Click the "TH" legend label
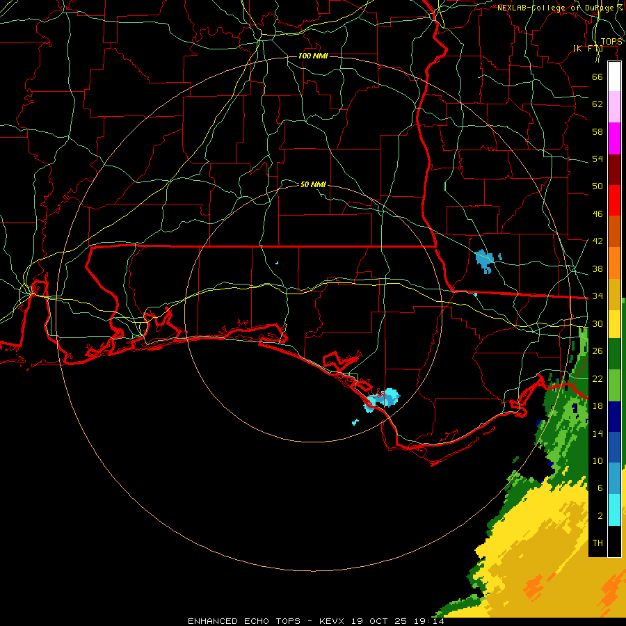This screenshot has width=626, height=626. point(597,543)
